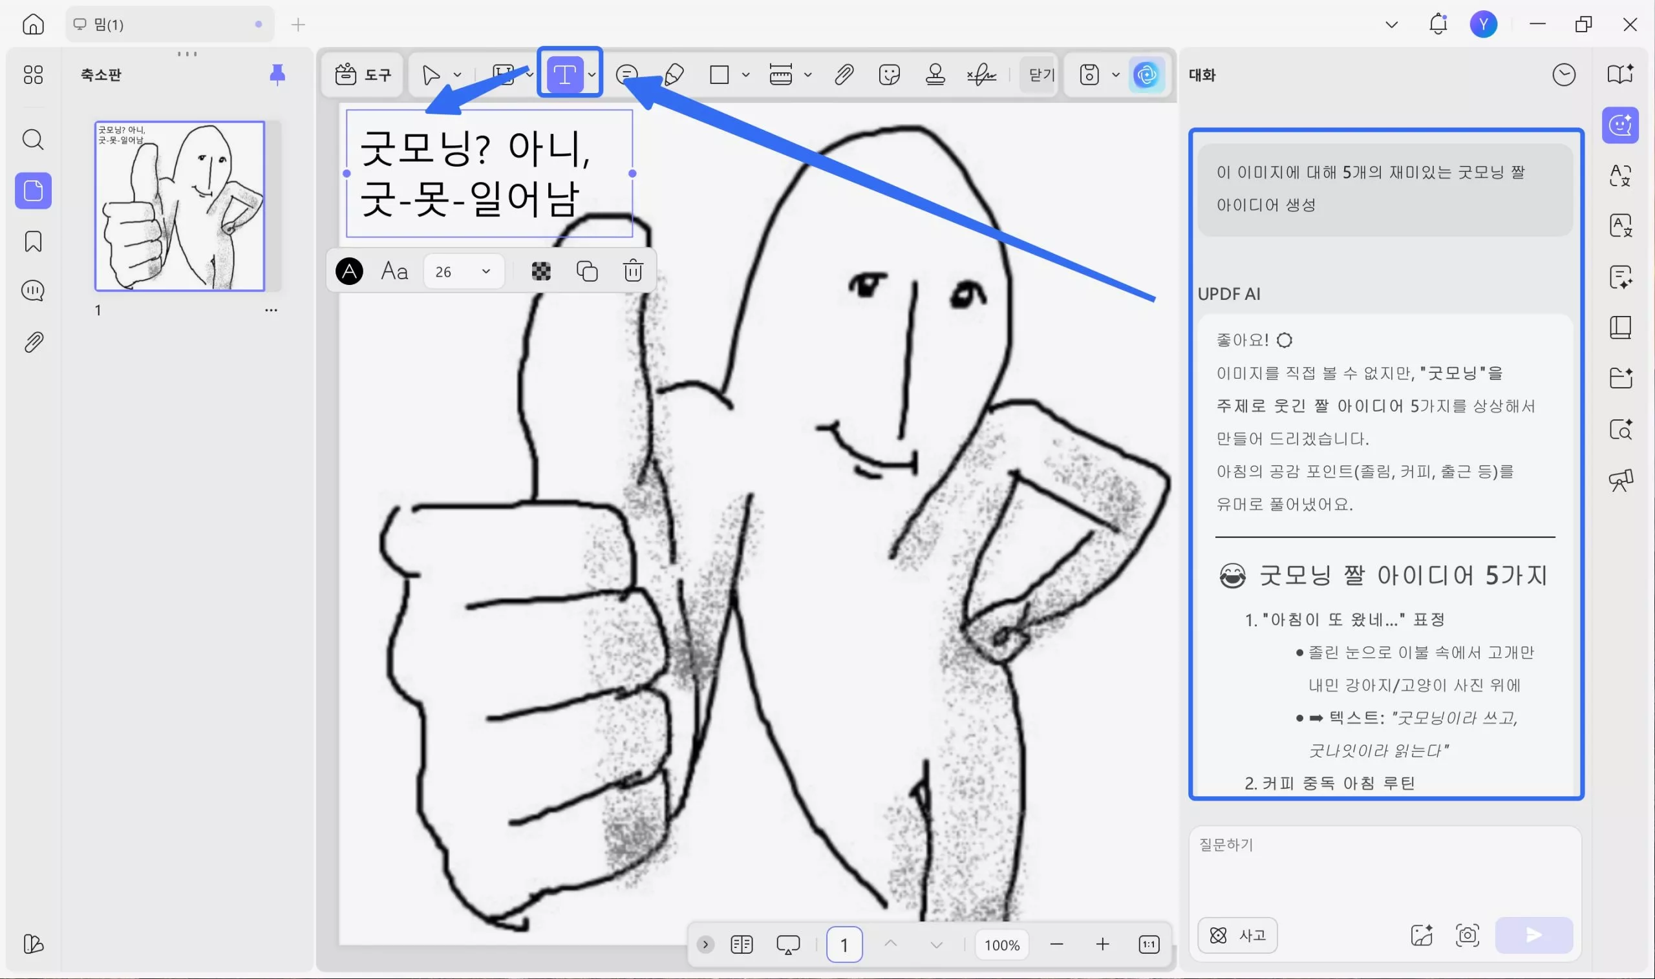1655x979 pixels.
Task: Toggle the 사고 thinking mode
Action: coord(1237,935)
